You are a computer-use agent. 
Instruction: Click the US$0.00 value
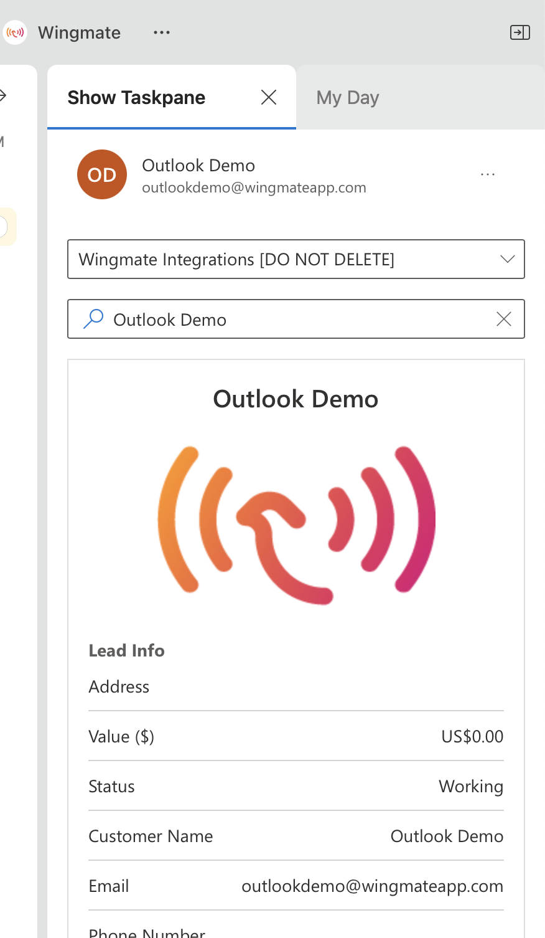(472, 736)
